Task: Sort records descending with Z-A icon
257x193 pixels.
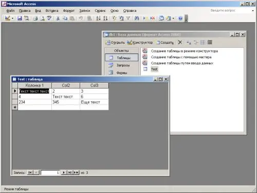Action: tap(105, 18)
